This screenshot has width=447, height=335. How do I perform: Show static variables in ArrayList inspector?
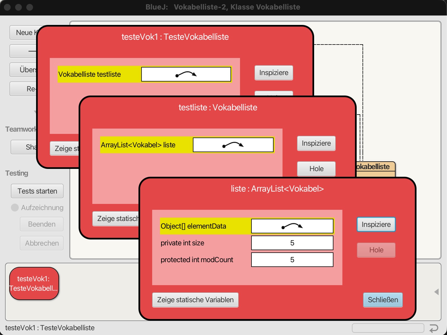(x=195, y=300)
